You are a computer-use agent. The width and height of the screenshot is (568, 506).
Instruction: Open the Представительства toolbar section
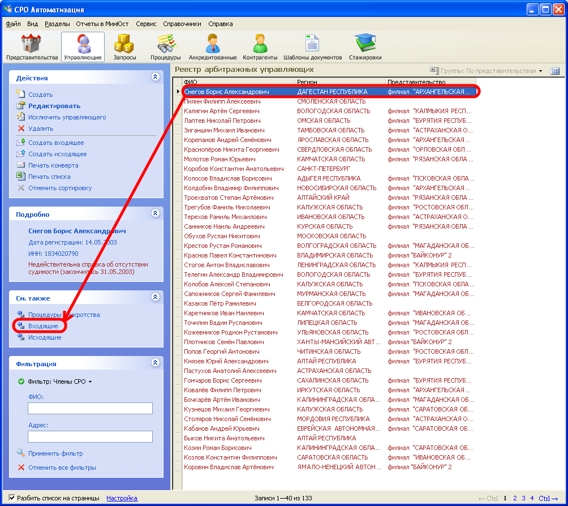click(x=32, y=47)
